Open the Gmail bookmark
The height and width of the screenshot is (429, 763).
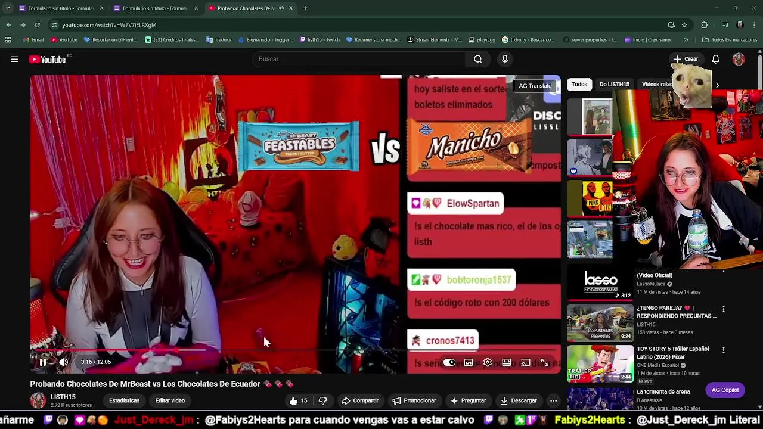[33, 40]
